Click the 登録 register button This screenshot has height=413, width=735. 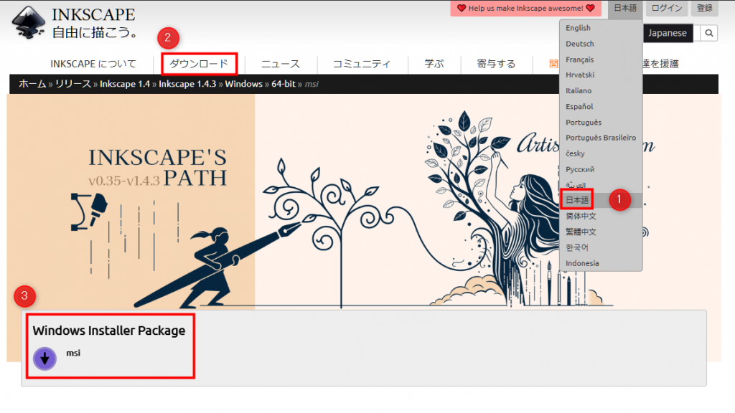point(704,9)
